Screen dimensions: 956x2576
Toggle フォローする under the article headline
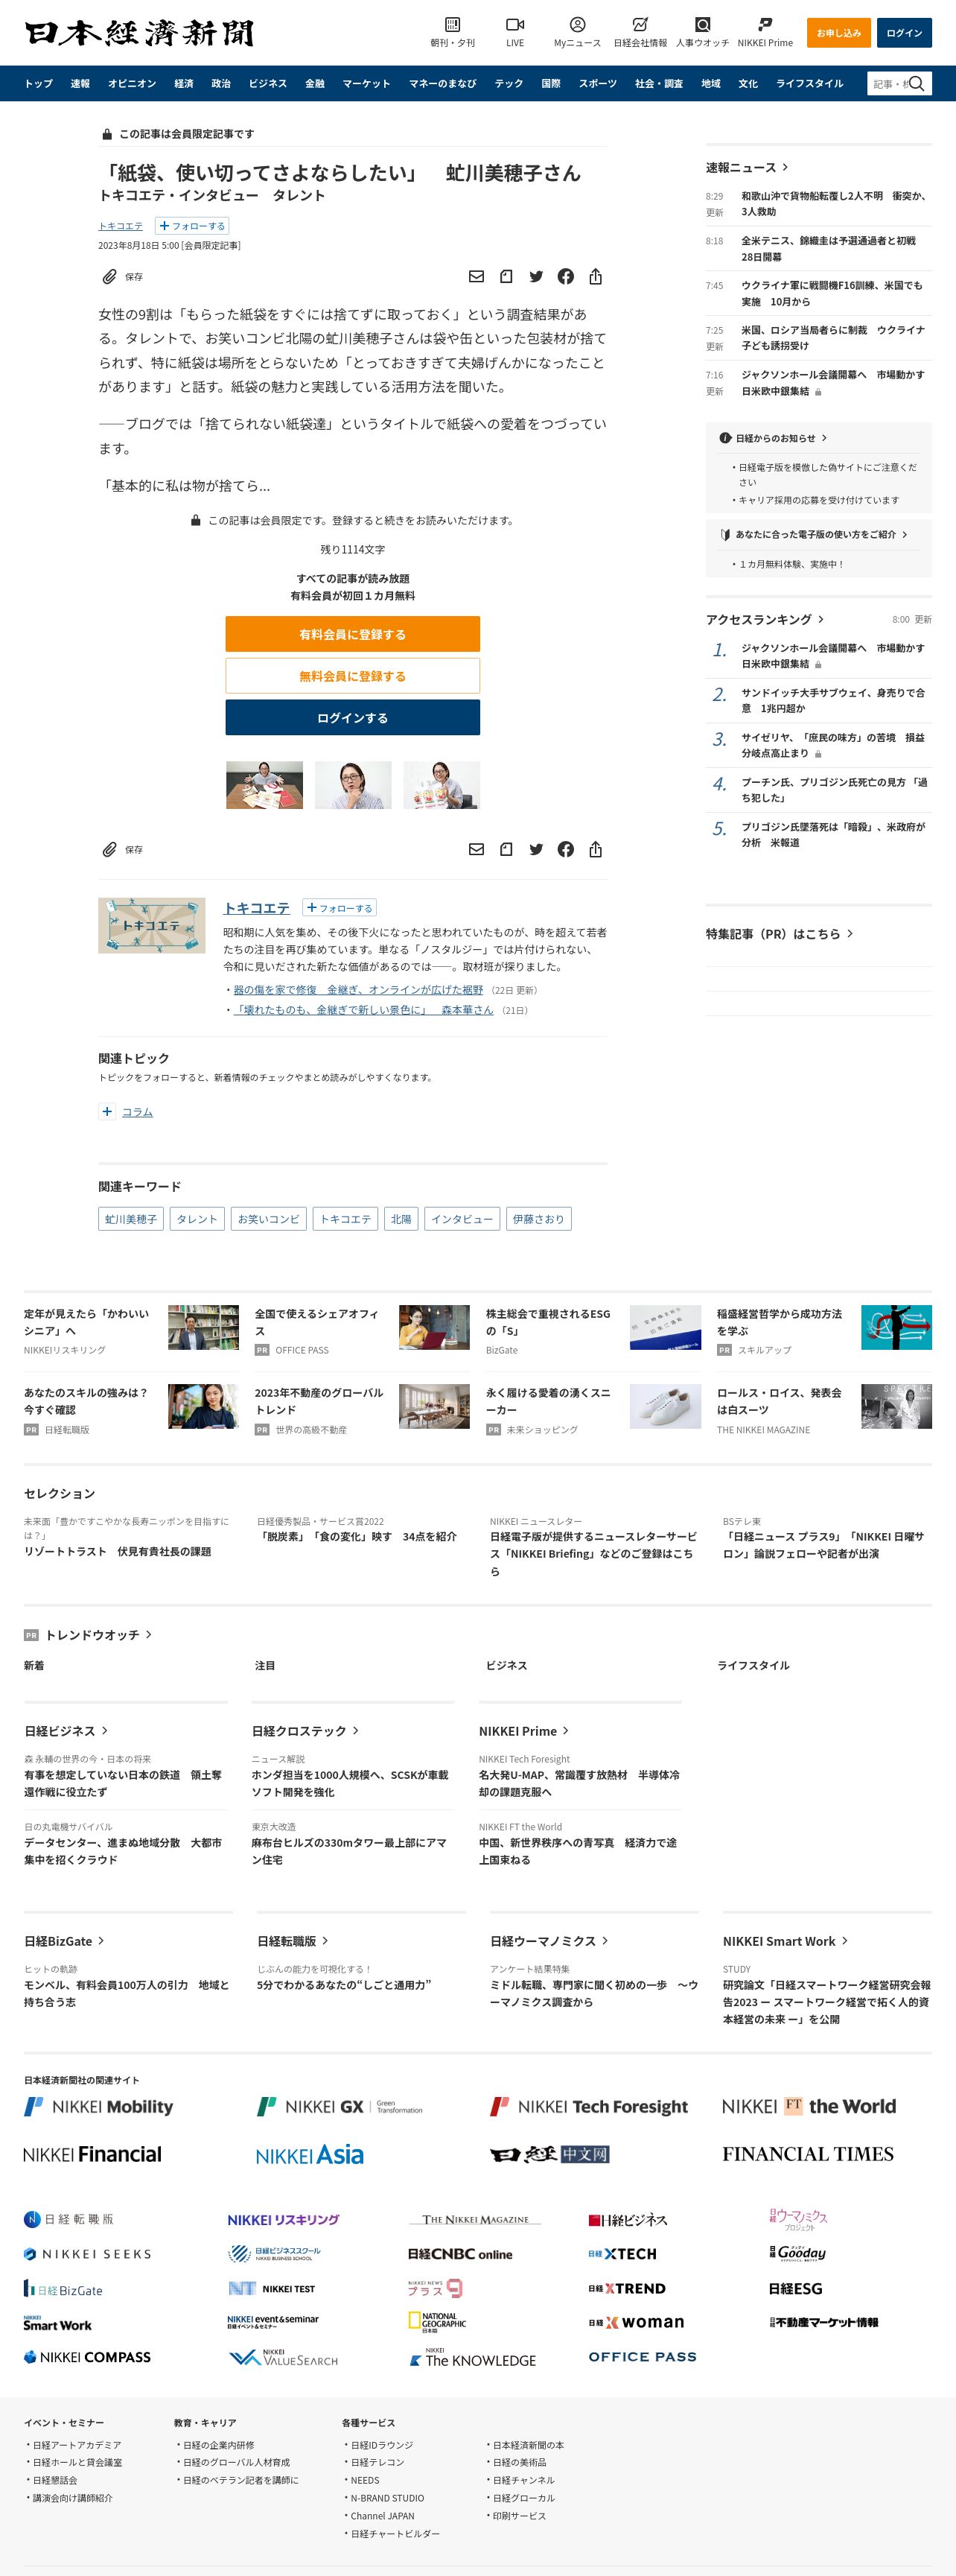click(x=192, y=226)
